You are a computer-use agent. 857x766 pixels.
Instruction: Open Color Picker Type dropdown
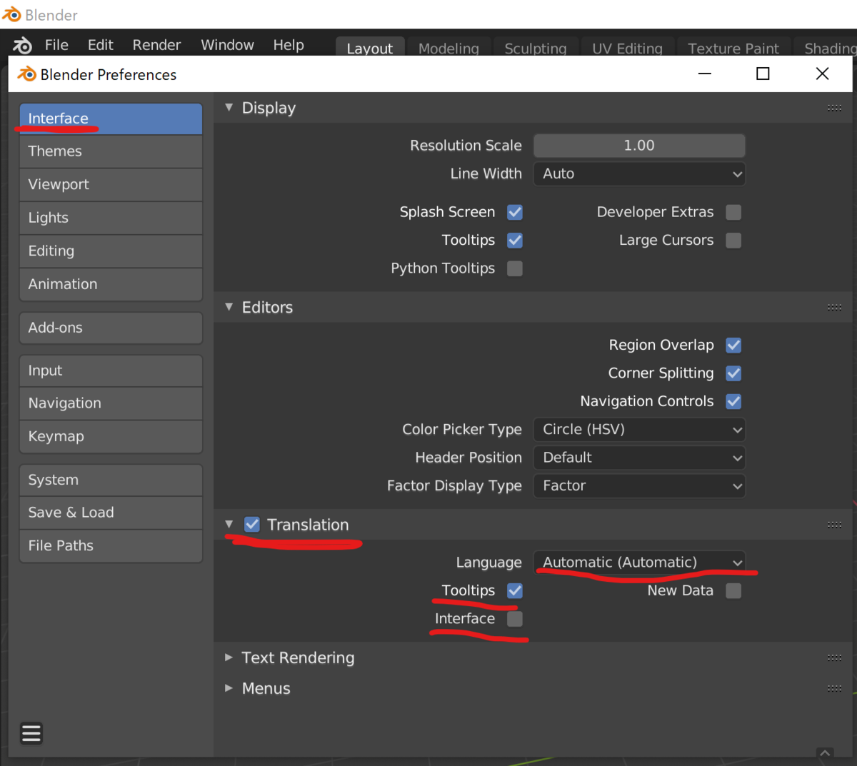coord(639,429)
